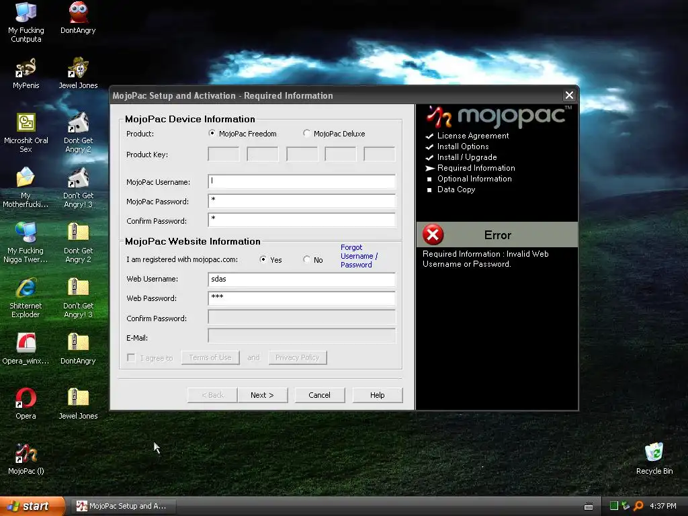Open the Outlook-style desktop icon with green envelope
The height and width of the screenshot is (516, 688).
click(26, 122)
